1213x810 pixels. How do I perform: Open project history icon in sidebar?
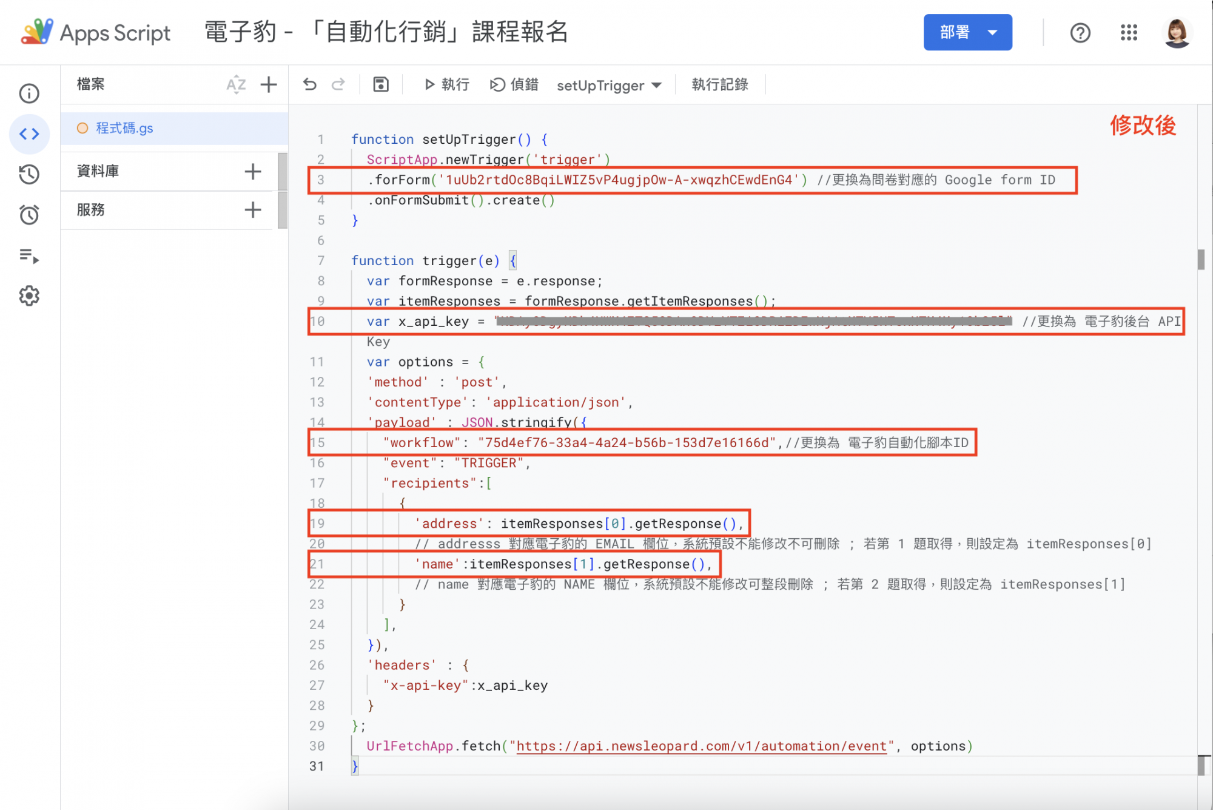coord(29,174)
